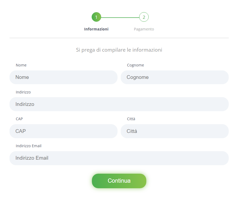Image resolution: width=239 pixels, height=202 pixels.
Task: Click the divider line below the steps
Action: point(119,38)
